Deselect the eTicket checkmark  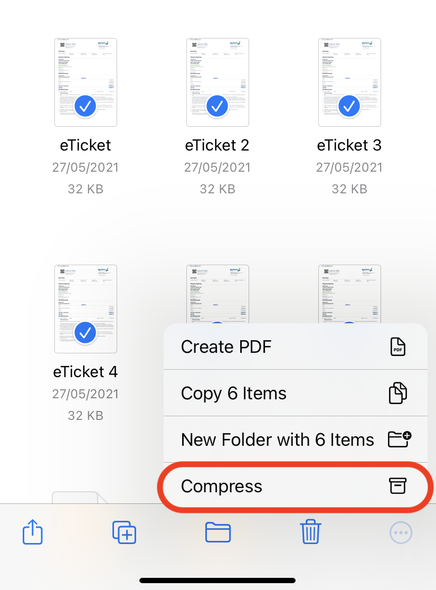coord(86,106)
